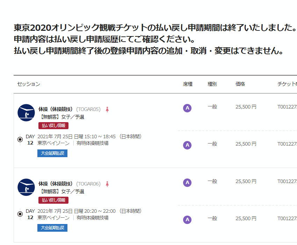Click first 一般 type in TOGAR05
297x245 pixels.
tap(212, 107)
